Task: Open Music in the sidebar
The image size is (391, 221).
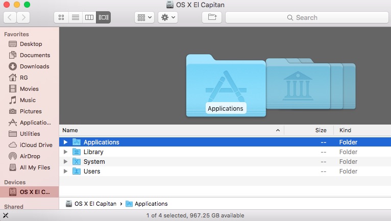Action: pyautogui.click(x=30, y=100)
